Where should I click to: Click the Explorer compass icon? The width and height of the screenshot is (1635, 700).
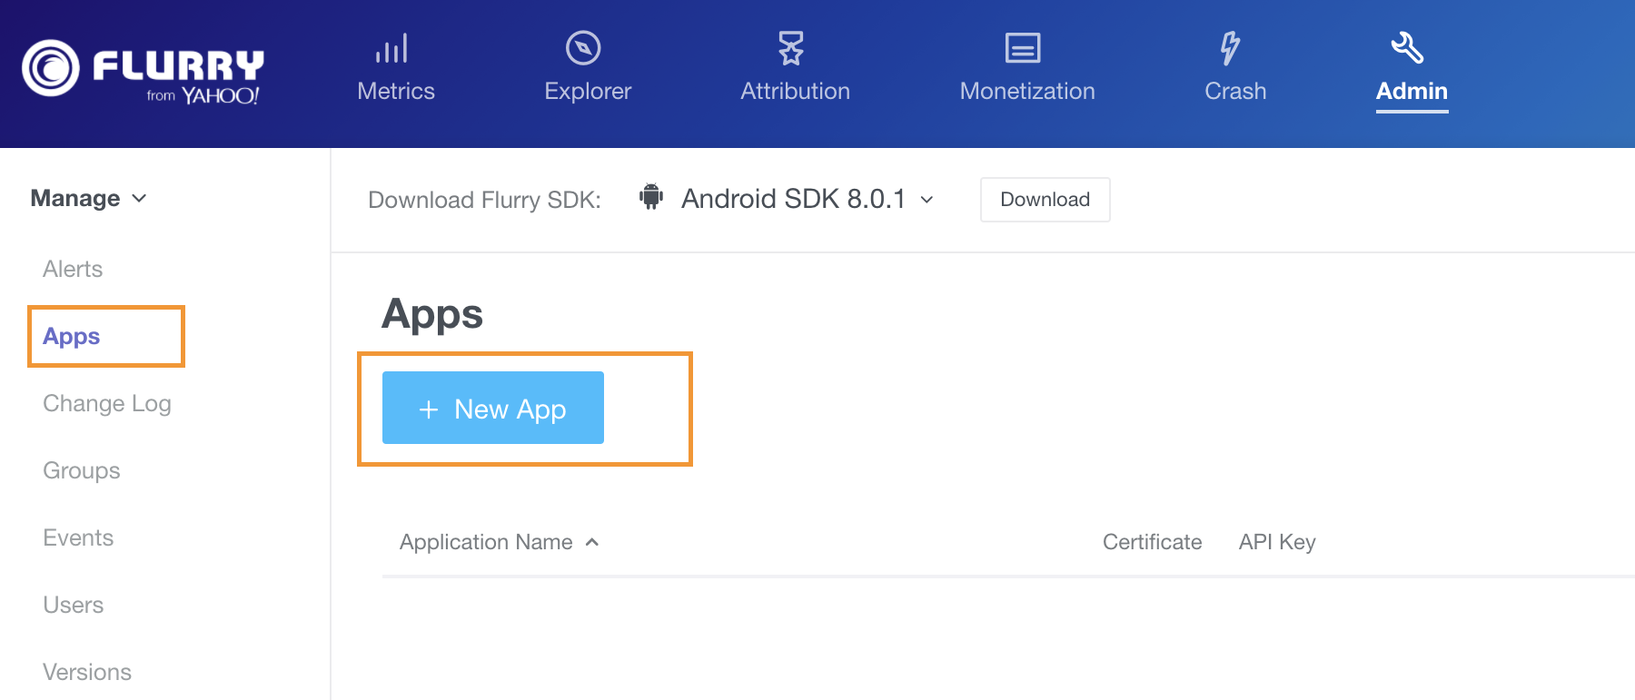[x=583, y=48]
